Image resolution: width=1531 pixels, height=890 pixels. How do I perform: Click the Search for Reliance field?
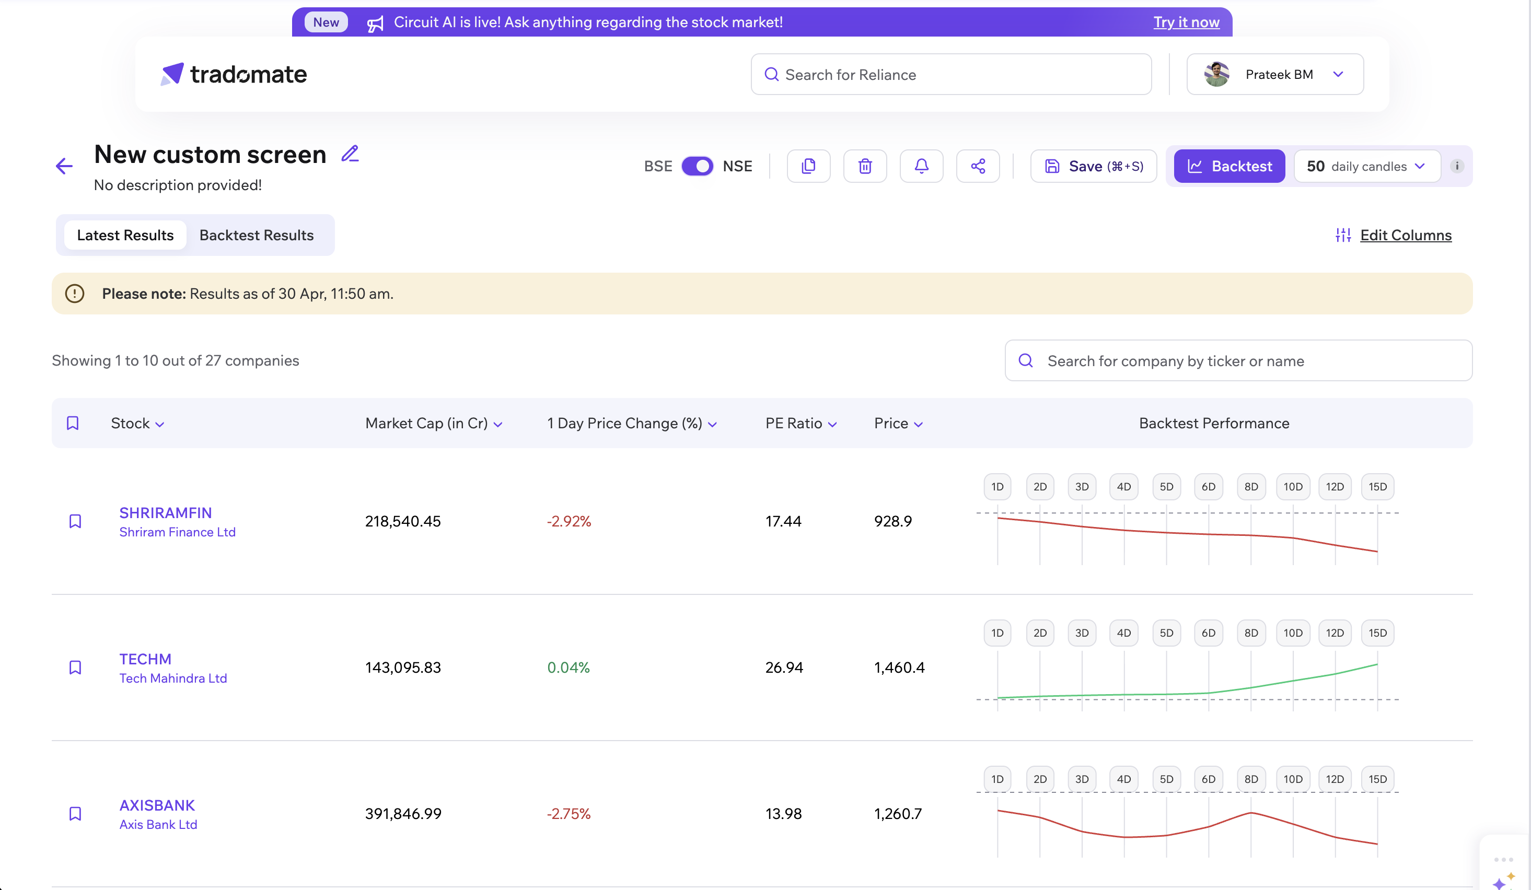[x=951, y=74]
